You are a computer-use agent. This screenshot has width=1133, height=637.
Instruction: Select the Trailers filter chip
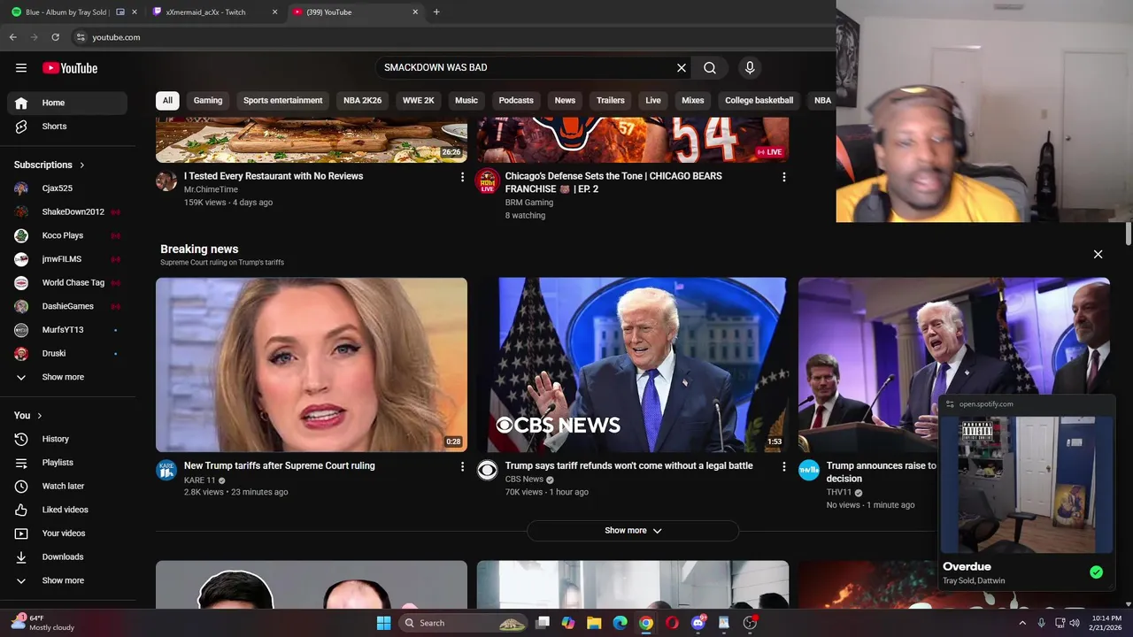(611, 100)
